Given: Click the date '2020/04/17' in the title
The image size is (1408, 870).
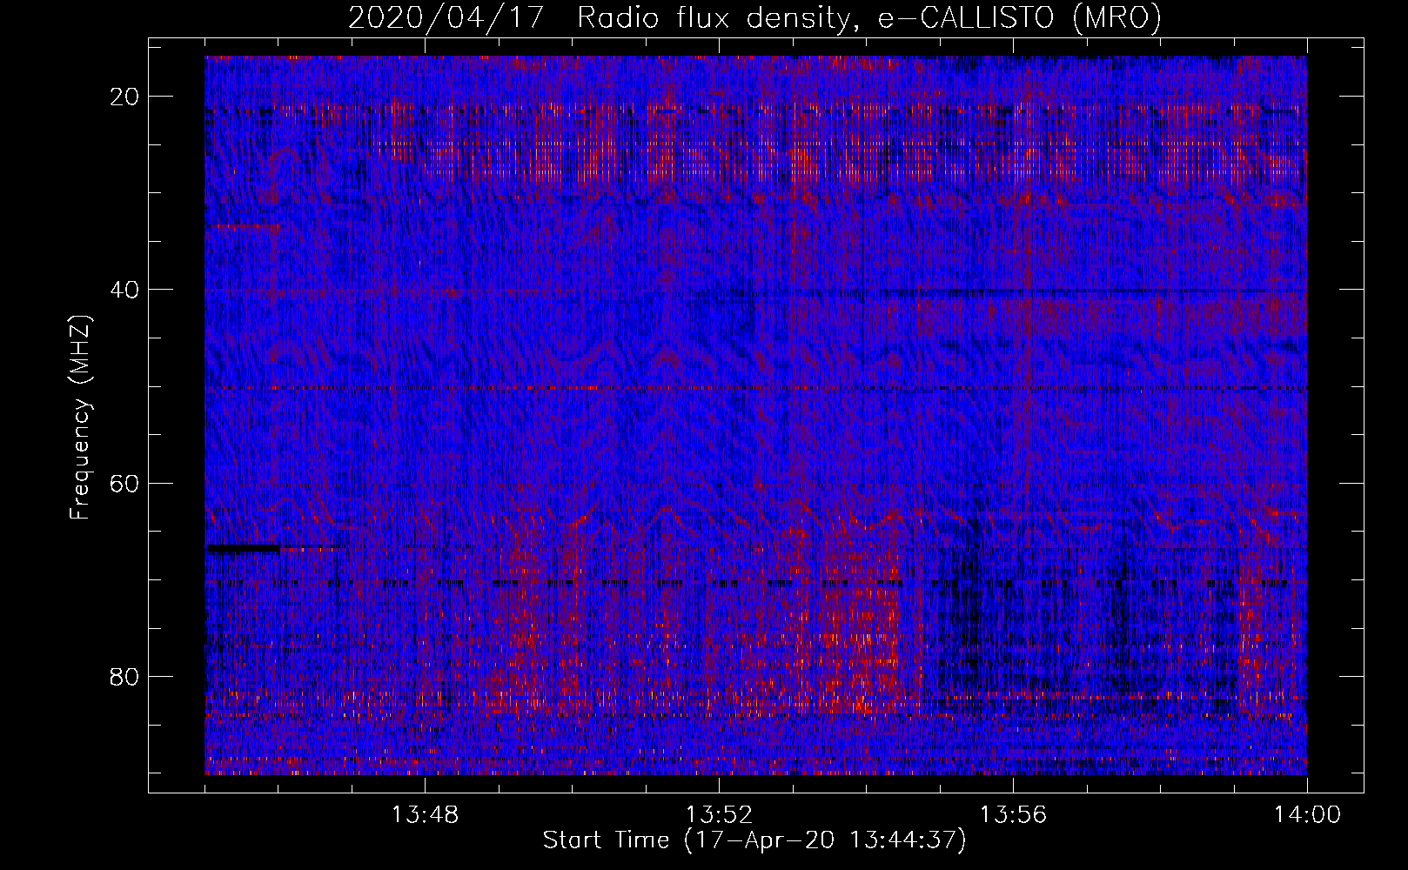Looking at the screenshot, I should [x=446, y=18].
